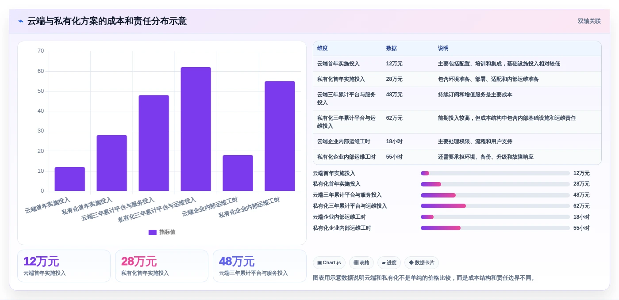The height and width of the screenshot is (300, 619).
Task: Click the 55小时 progress bar
Action: click(x=495, y=228)
